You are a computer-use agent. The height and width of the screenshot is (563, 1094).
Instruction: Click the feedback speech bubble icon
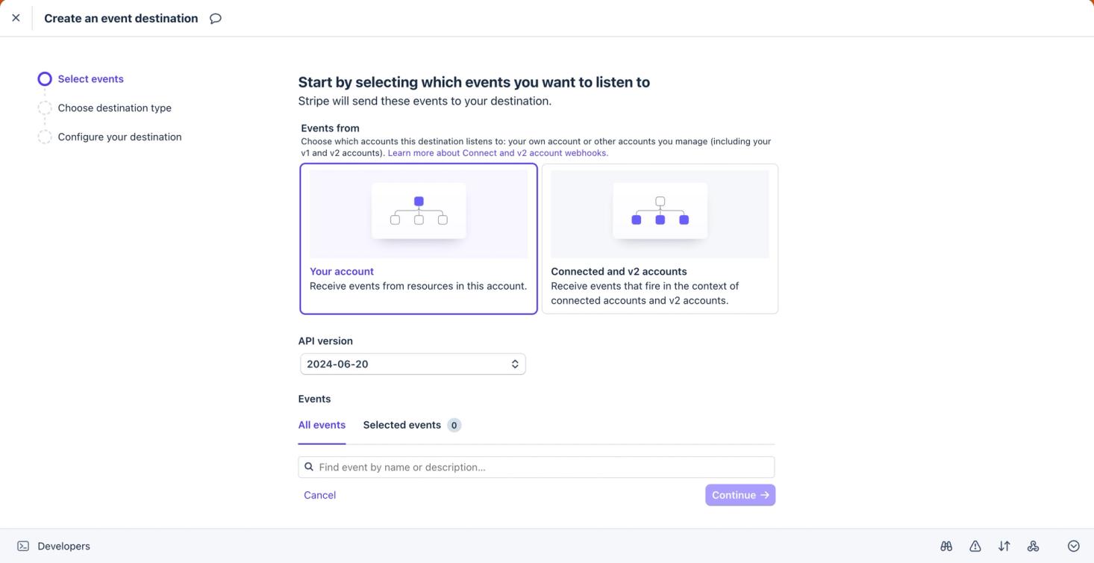[x=216, y=19]
